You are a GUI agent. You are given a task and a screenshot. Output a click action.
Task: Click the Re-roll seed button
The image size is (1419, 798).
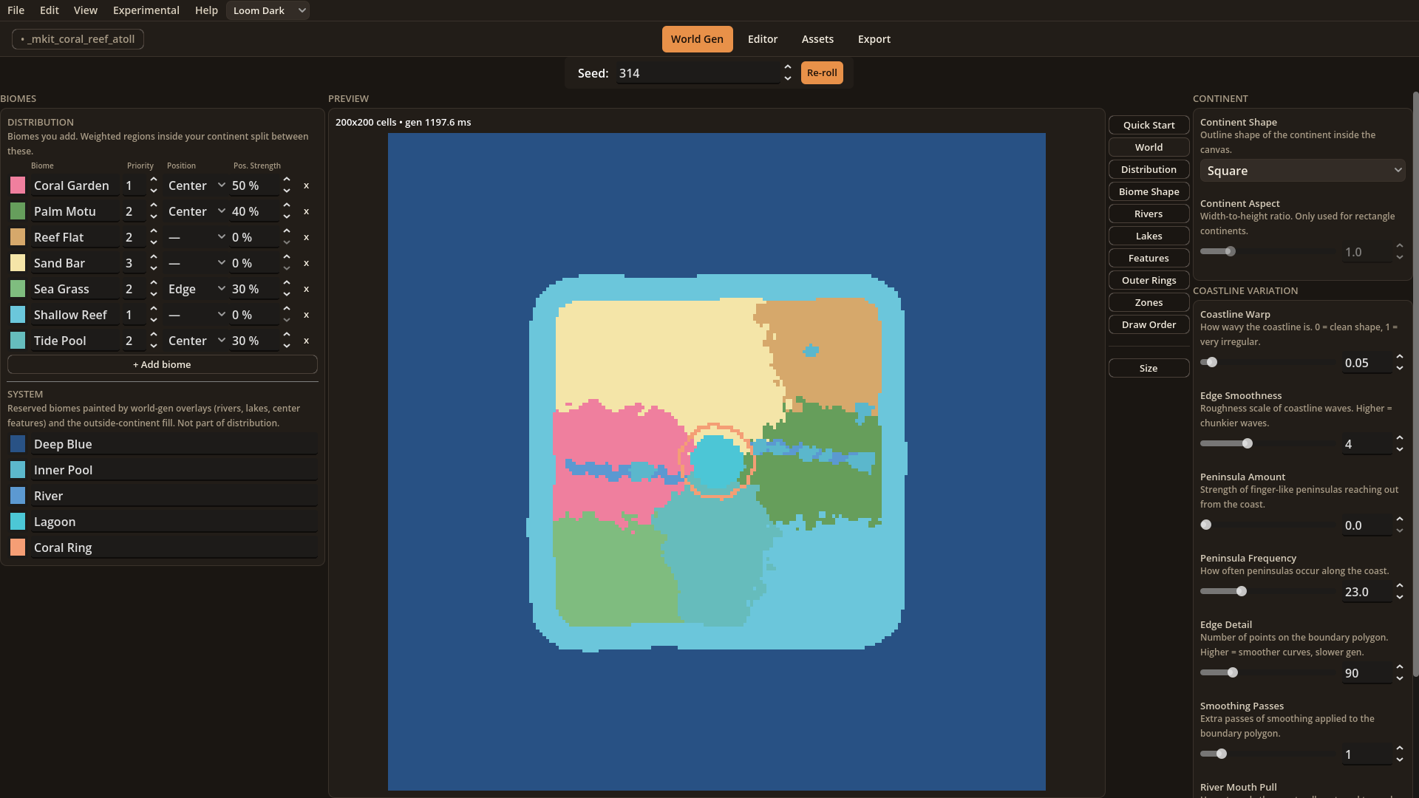click(x=822, y=73)
